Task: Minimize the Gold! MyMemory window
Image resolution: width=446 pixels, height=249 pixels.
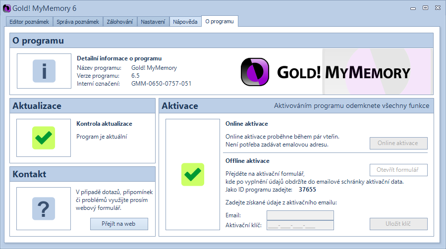Action: tap(413, 8)
